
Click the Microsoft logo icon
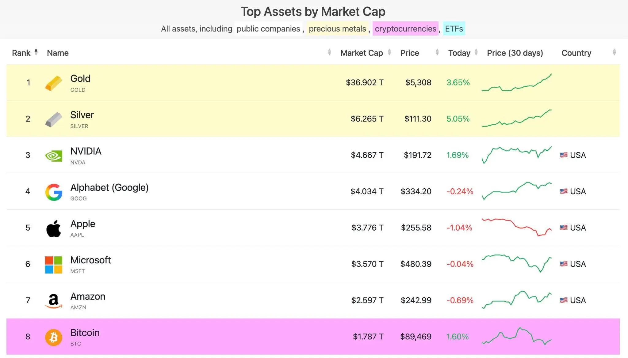[x=54, y=265]
